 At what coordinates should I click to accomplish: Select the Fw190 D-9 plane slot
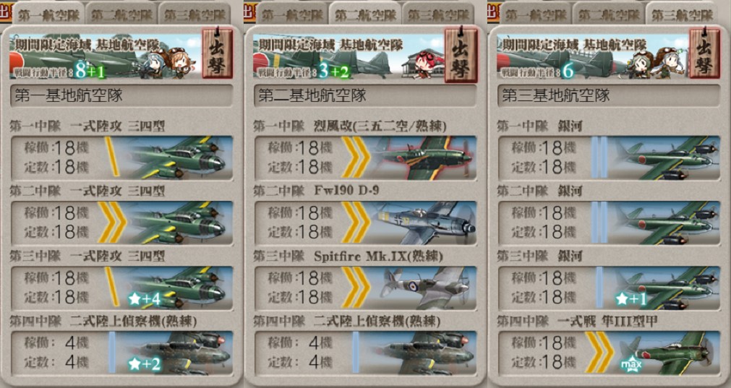pyautogui.click(x=366, y=223)
